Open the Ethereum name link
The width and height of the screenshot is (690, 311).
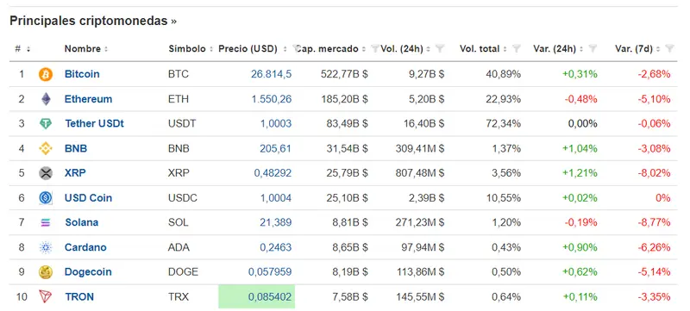(x=89, y=99)
